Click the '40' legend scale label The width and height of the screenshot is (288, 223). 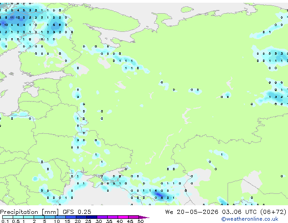pyautogui.click(x=119, y=221)
